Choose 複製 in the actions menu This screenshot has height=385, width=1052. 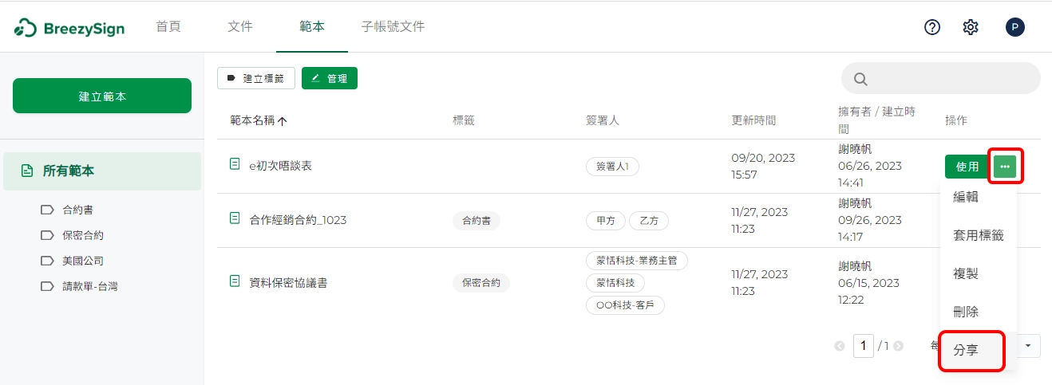(x=966, y=273)
